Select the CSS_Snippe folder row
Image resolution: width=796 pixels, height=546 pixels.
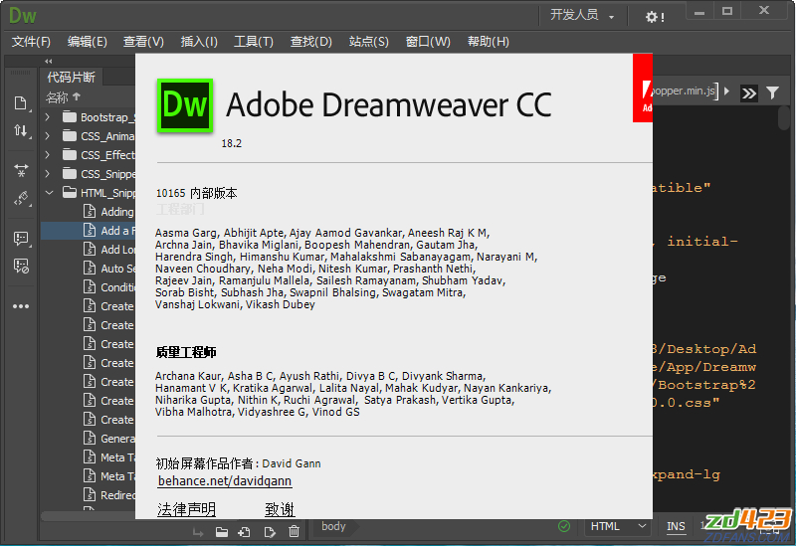pos(88,174)
